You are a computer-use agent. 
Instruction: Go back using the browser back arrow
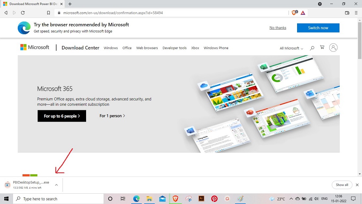point(6,13)
